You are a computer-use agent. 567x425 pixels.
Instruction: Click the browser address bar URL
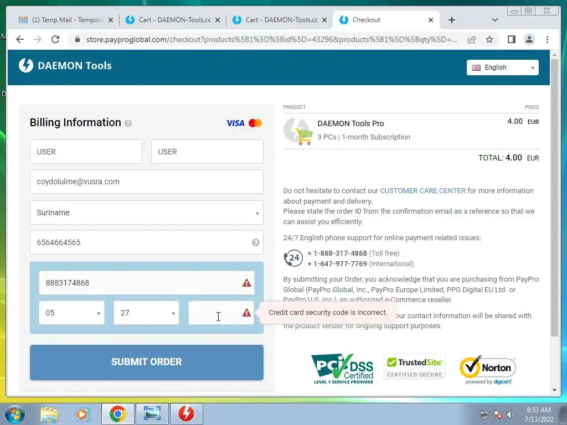point(271,39)
